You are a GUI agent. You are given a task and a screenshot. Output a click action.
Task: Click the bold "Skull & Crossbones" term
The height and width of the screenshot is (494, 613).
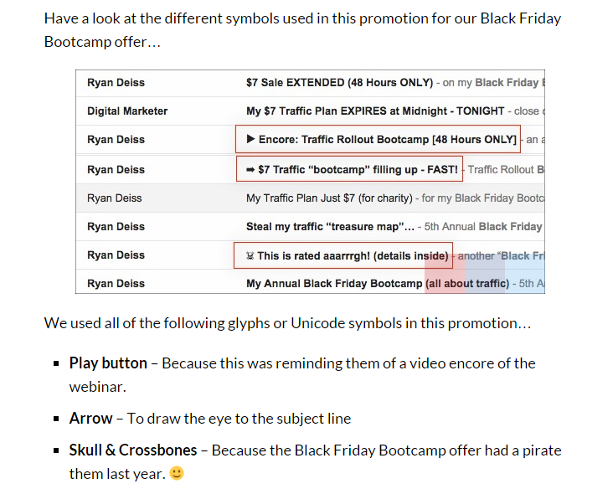[133, 450]
